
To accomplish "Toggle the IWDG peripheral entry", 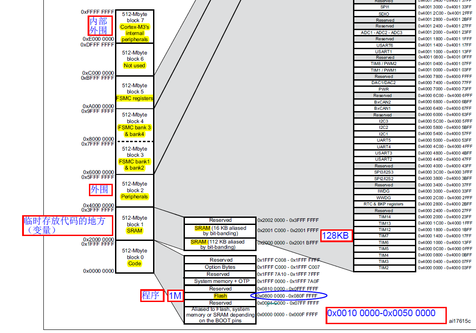I will tap(384, 191).
